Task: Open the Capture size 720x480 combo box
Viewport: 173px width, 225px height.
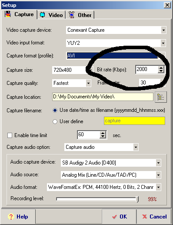Action: 72,70
